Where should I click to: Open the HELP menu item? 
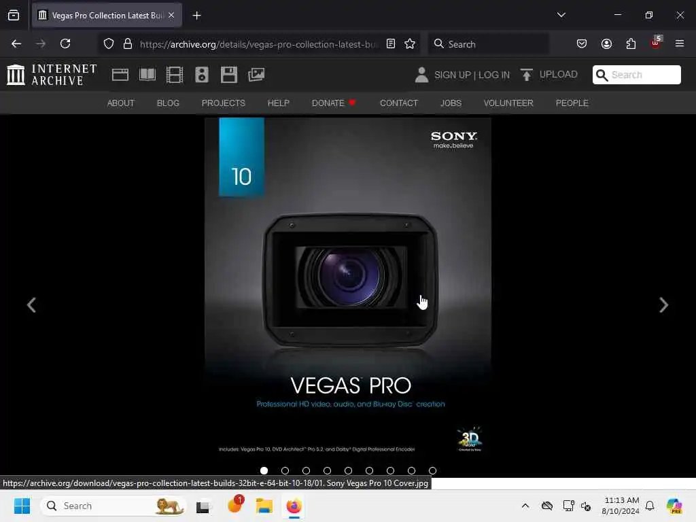(278, 103)
